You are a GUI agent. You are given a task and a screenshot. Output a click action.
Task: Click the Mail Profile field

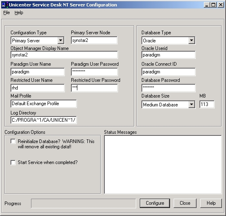[x=44, y=104]
